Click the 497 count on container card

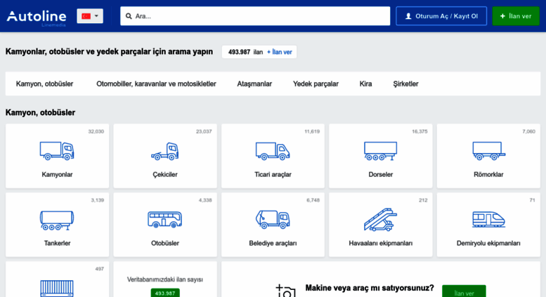pyautogui.click(x=100, y=269)
